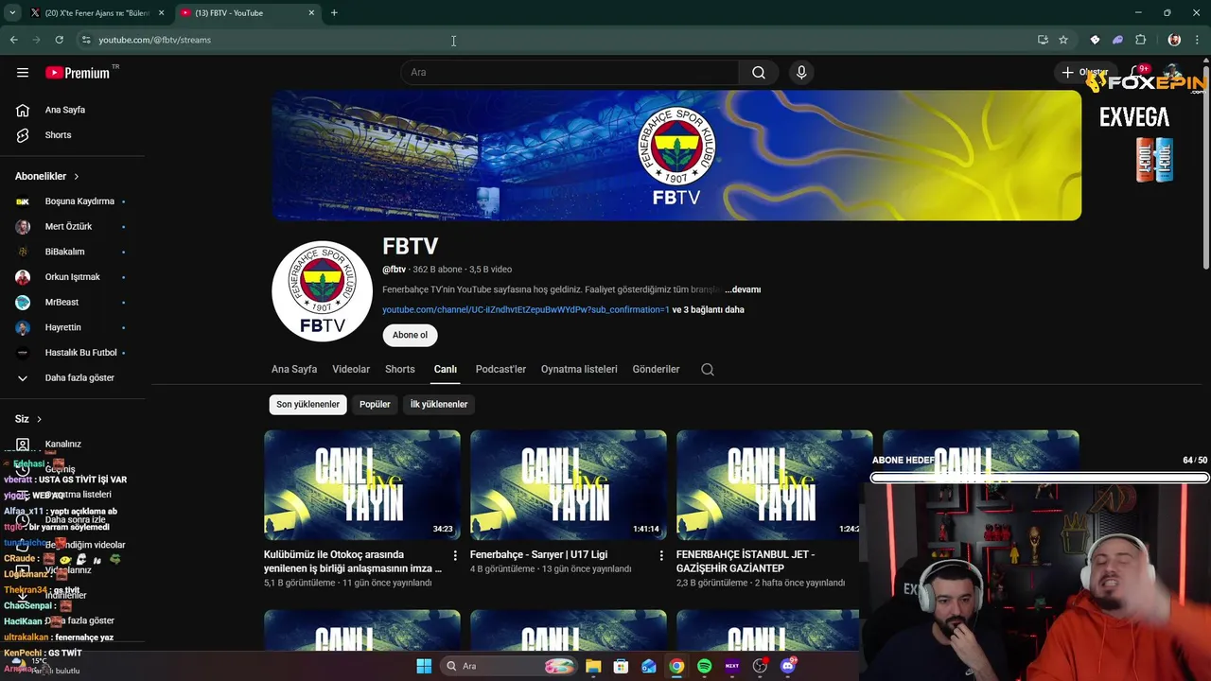Image resolution: width=1211 pixels, height=681 pixels.
Task: Click the ghost-shaped Chrome extension icon
Action: pos(1117,40)
